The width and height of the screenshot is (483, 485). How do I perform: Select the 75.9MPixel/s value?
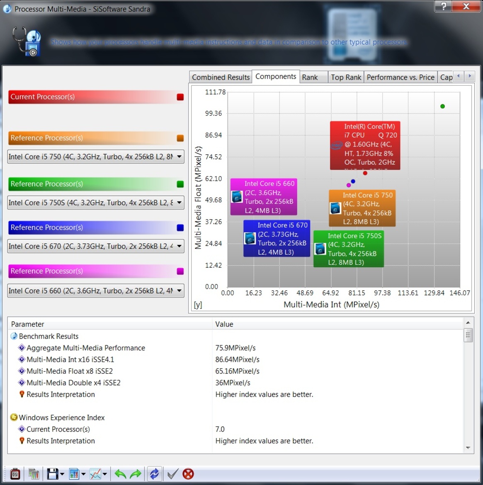coord(235,348)
